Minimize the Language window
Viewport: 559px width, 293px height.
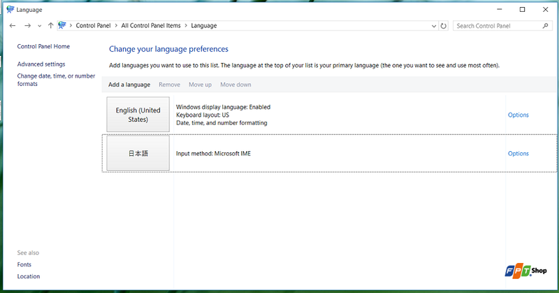[x=500, y=10]
